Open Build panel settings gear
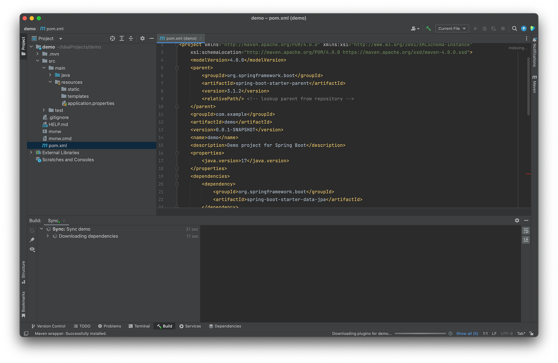The width and height of the screenshot is (558, 363). click(x=517, y=220)
